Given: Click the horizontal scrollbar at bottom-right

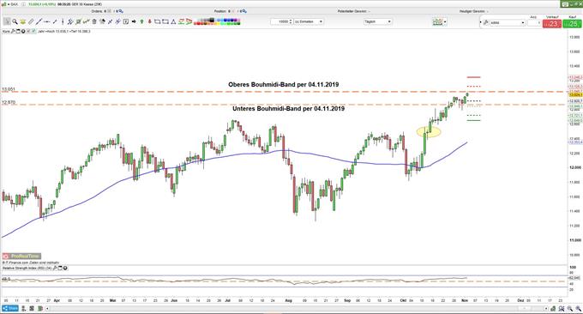Looking at the screenshot, I should point(525,308).
